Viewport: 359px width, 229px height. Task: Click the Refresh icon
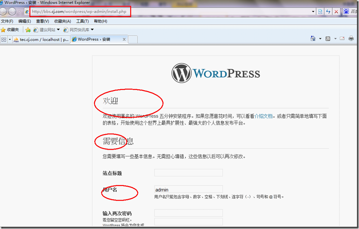tap(328, 12)
